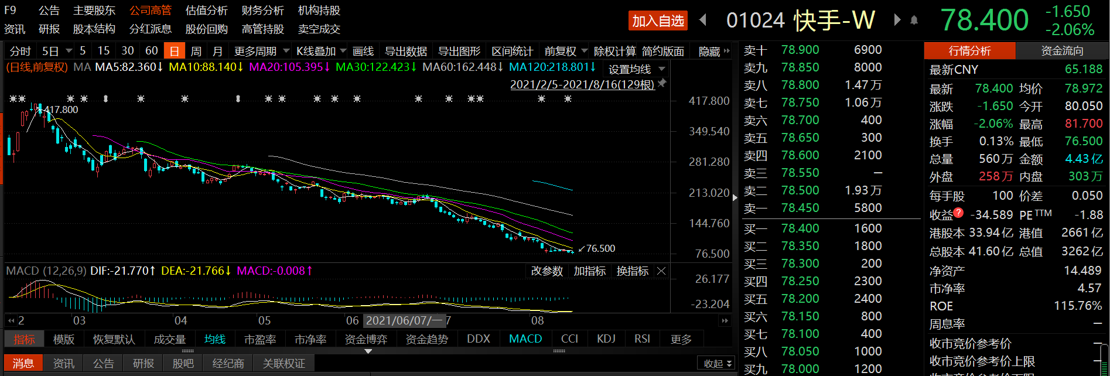The width and height of the screenshot is (1110, 376).
Task: Switch to the 消息 news tab
Action: (x=23, y=363)
